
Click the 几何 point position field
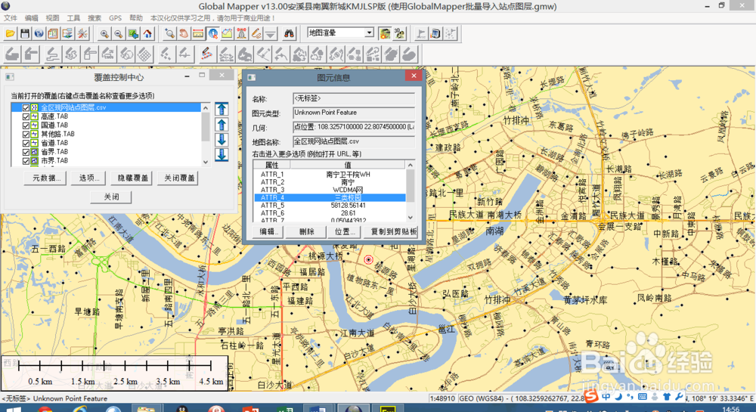354,127
